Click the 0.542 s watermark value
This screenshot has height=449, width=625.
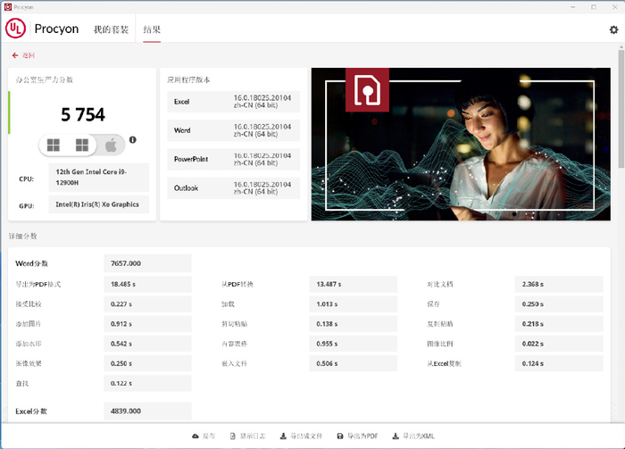coord(147,344)
